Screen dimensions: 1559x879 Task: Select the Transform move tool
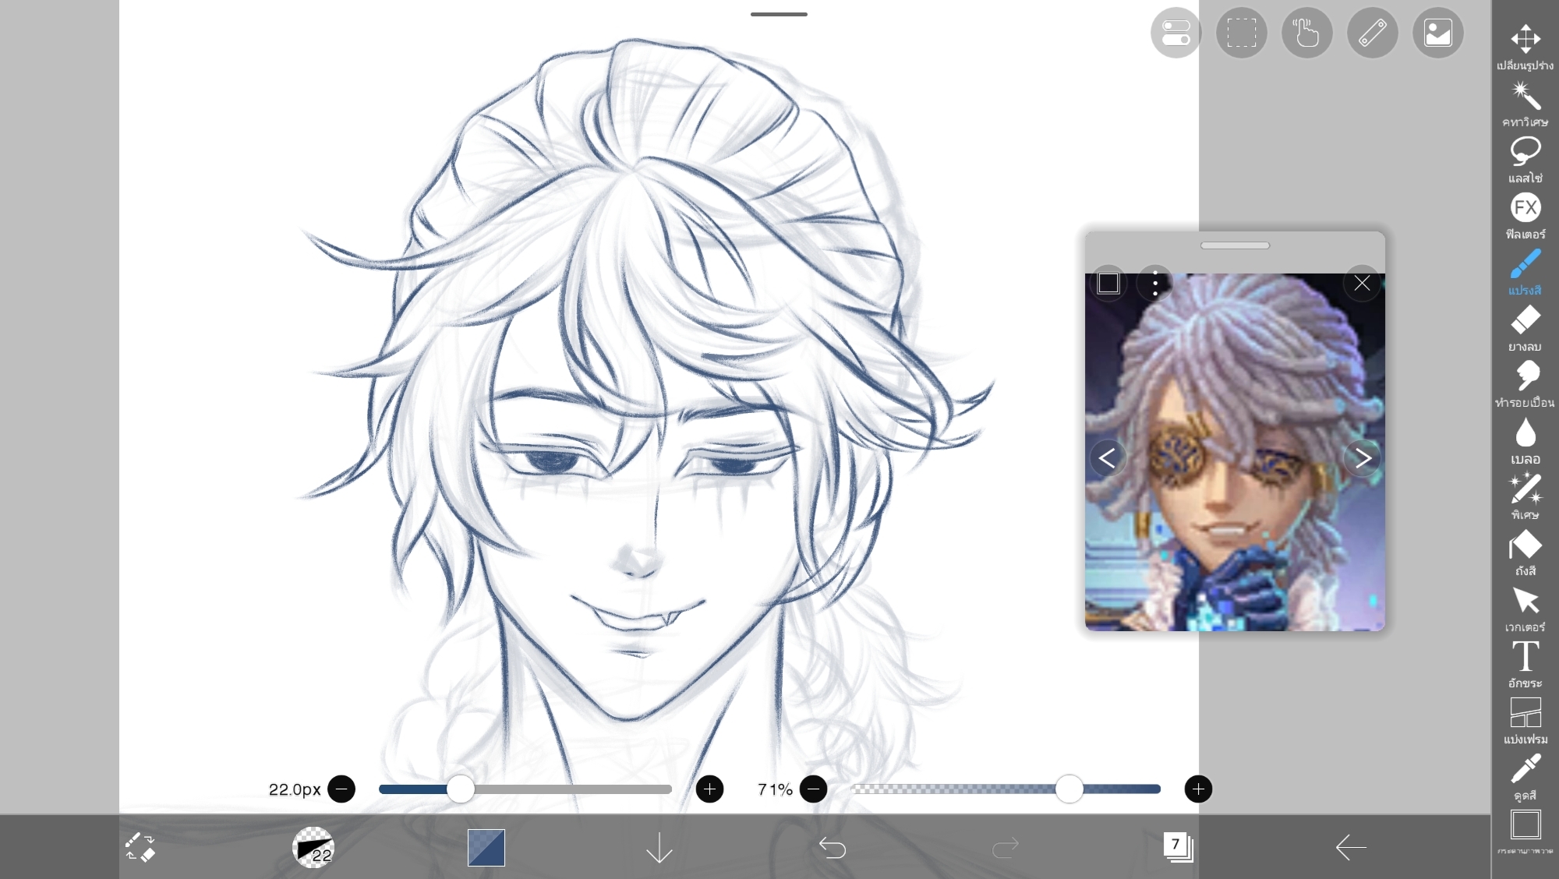1525,39
